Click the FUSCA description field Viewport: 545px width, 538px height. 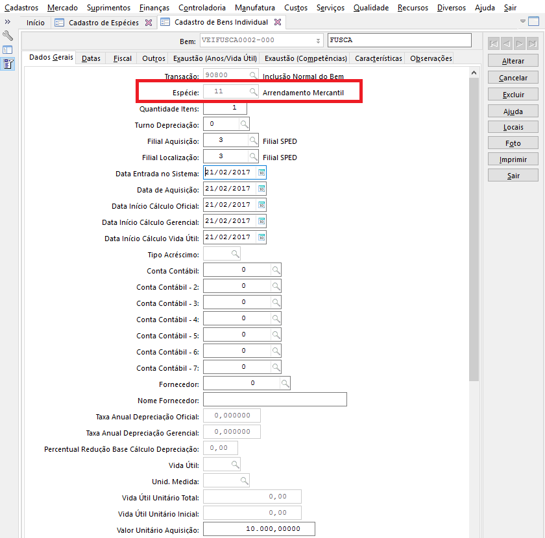coord(400,40)
